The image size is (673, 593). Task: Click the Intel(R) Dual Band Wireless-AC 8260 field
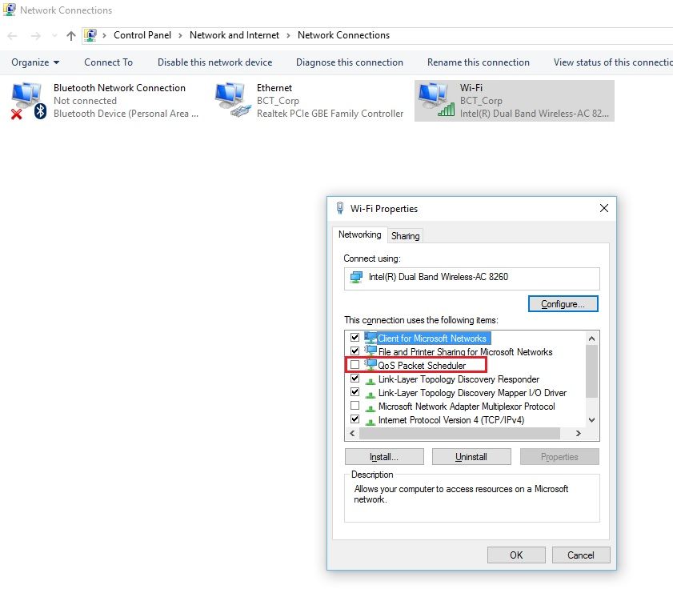click(x=471, y=278)
